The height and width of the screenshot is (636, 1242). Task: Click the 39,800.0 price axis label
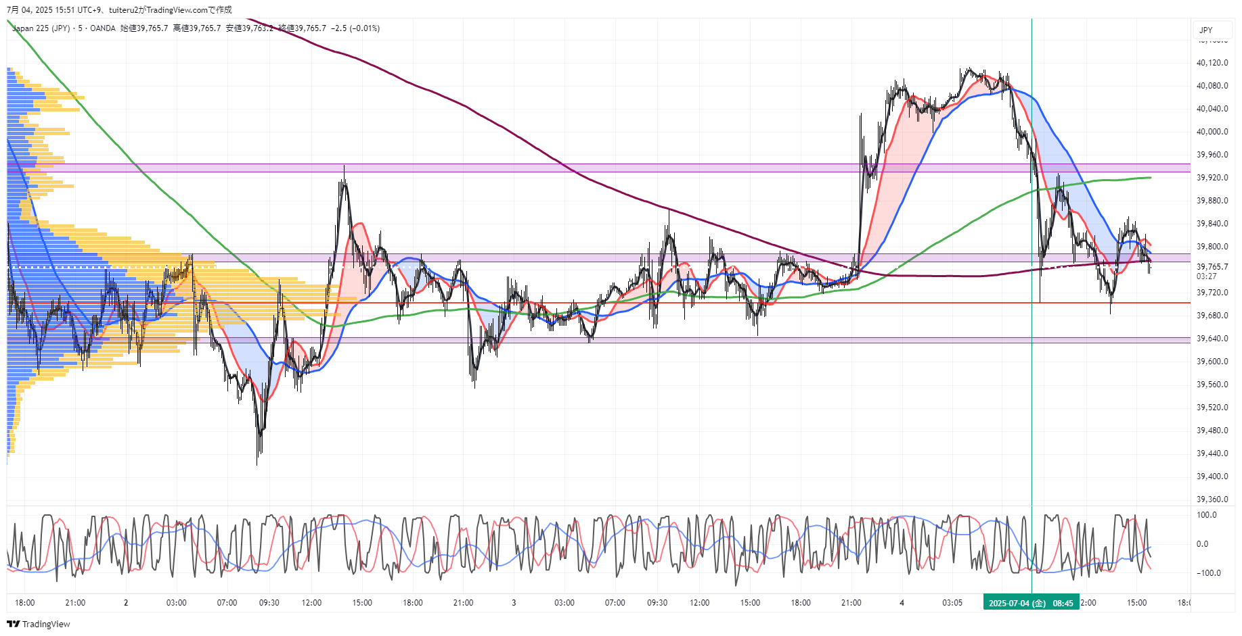tap(1212, 247)
